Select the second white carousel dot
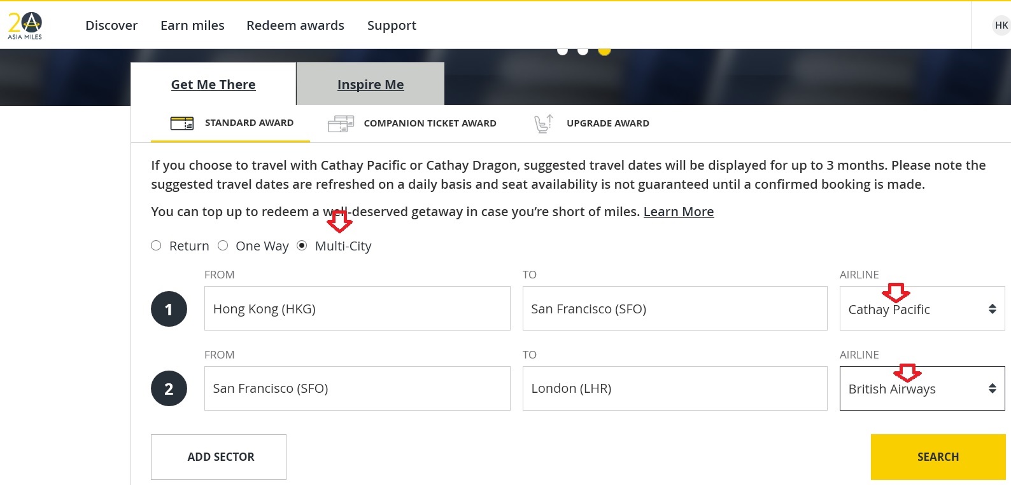 583,51
